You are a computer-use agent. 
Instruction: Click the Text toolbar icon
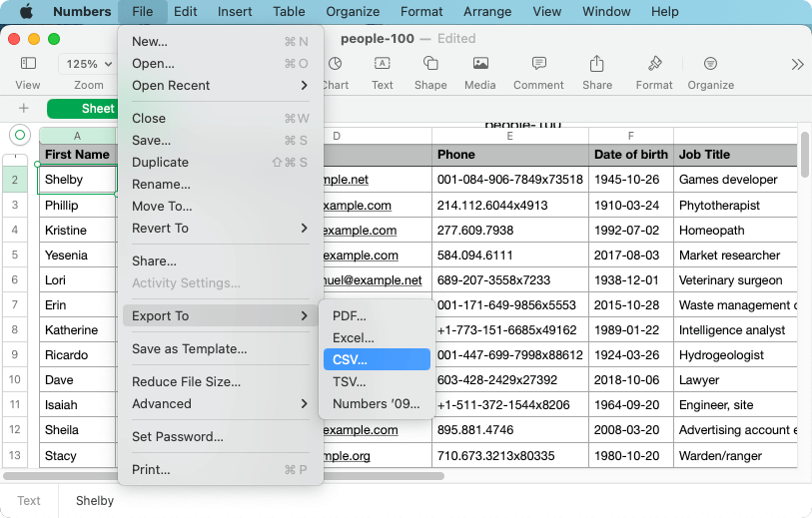coord(382,64)
